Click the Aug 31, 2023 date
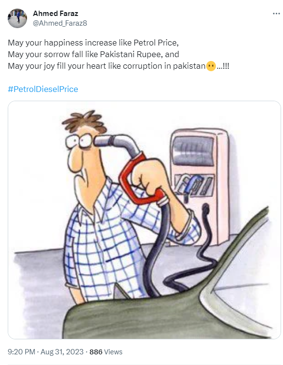283x365 pixels. coord(62,352)
